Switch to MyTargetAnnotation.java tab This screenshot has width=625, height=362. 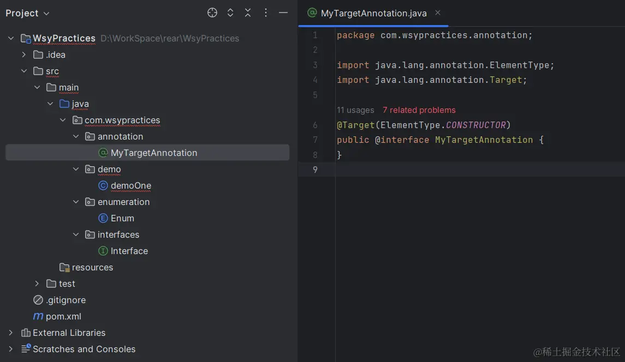tap(373, 13)
